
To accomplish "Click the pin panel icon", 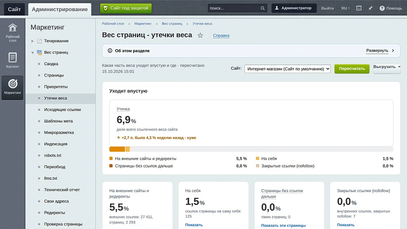I will [370, 8].
